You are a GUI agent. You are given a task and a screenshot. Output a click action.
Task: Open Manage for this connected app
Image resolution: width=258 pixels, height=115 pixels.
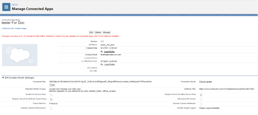[x=106, y=32]
